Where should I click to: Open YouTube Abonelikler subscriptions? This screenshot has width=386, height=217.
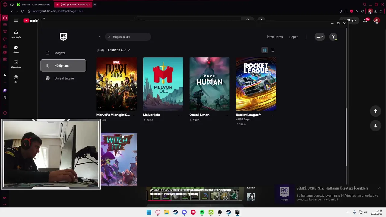click(16, 64)
